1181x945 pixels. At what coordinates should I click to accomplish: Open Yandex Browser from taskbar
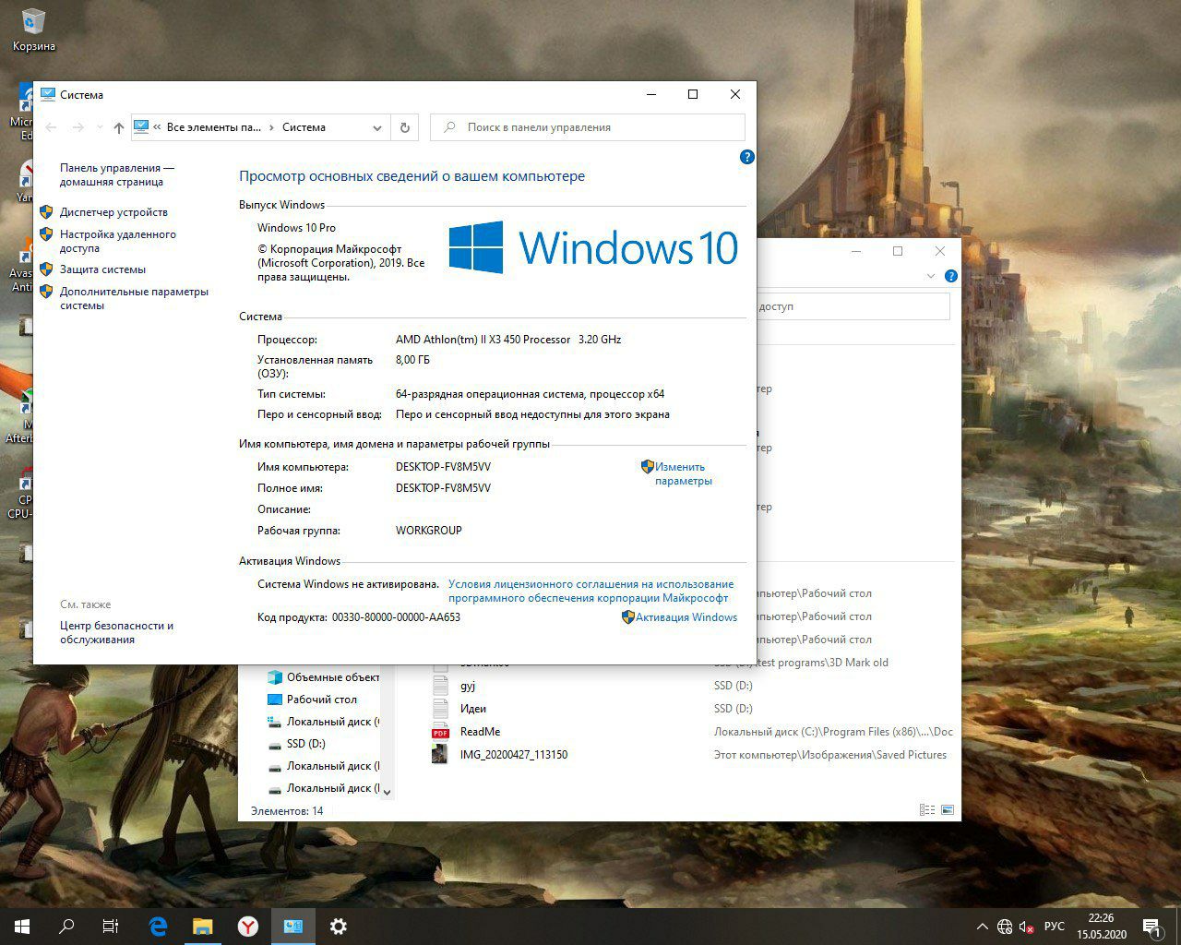248,927
